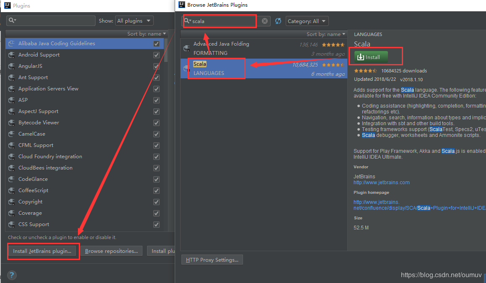The width and height of the screenshot is (486, 283).
Task: Click the green Install button for Scala
Action: click(x=371, y=57)
